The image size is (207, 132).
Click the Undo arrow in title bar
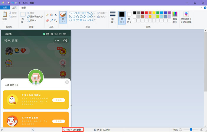tap(12, 2)
